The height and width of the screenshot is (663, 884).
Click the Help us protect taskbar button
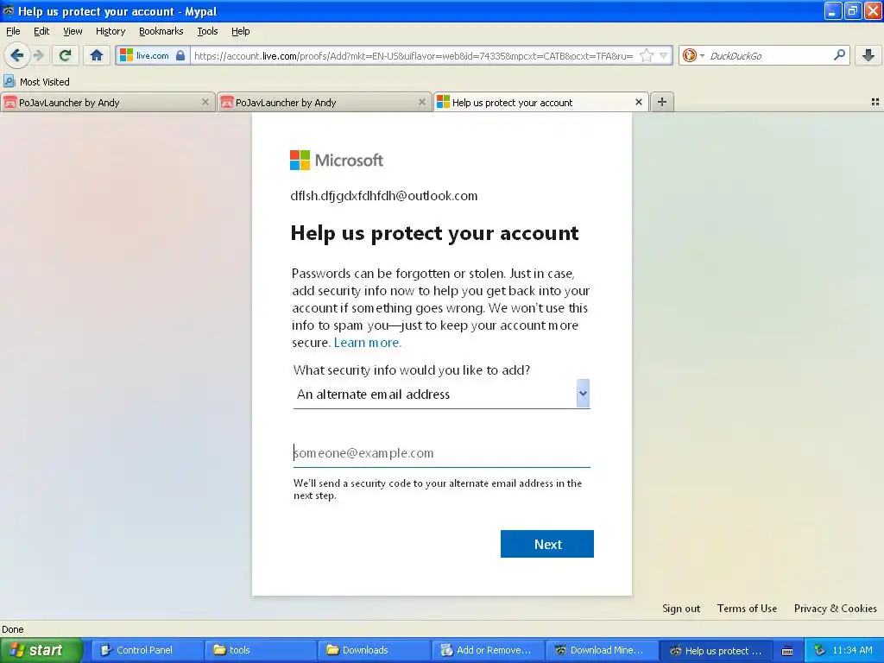715,650
